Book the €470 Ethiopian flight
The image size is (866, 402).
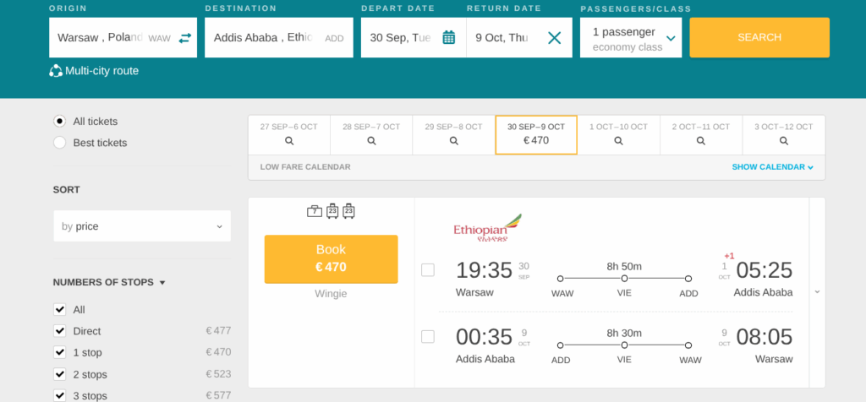(x=331, y=258)
